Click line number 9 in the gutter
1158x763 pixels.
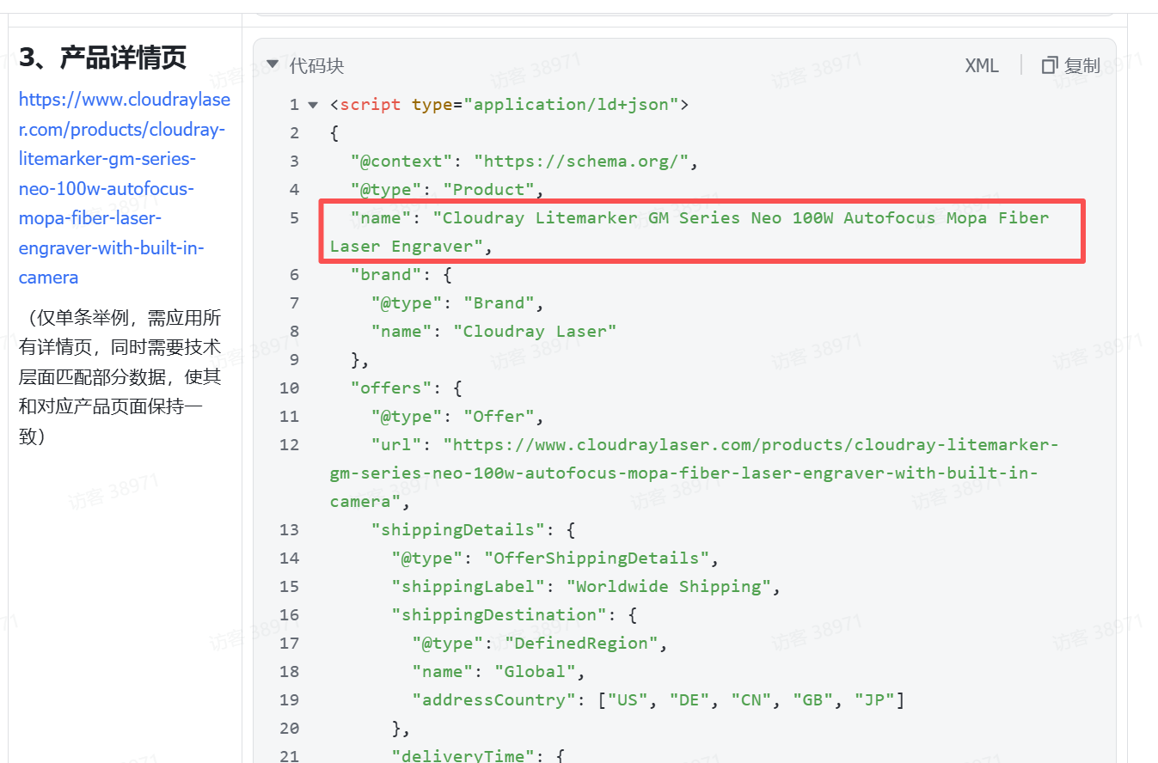coord(294,360)
